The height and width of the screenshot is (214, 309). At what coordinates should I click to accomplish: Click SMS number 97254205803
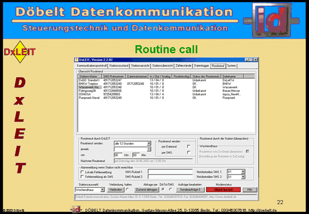(x=112, y=94)
